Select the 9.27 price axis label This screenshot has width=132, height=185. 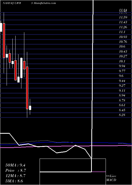pyautogui.click(x=122, y=85)
